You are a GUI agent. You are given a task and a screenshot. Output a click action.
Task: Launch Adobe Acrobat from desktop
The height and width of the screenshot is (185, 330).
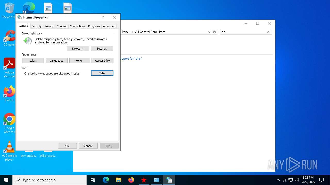point(9,68)
